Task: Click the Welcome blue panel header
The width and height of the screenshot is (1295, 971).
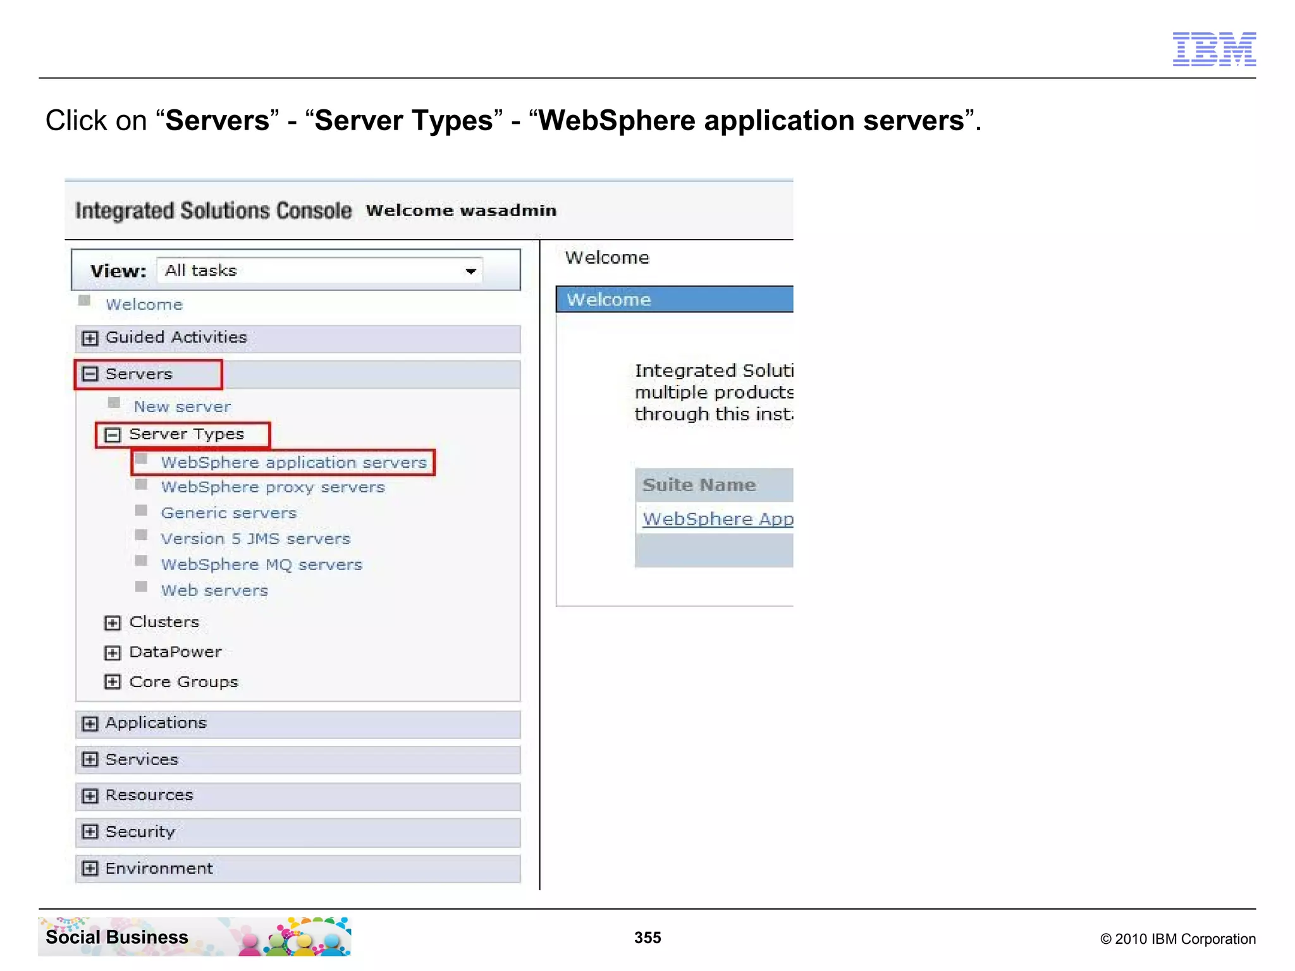Action: tap(675, 300)
